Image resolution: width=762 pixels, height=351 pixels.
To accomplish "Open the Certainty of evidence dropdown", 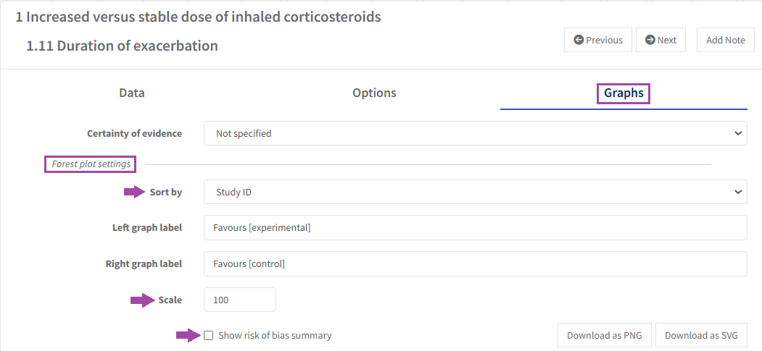I will pyautogui.click(x=475, y=133).
